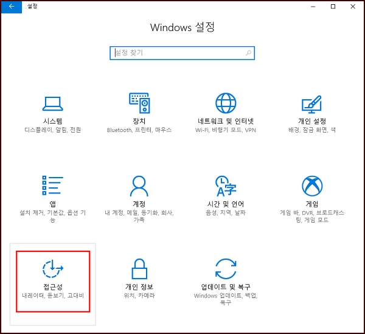The height and width of the screenshot is (334, 365).
Task: Open the 앱 list icon
Action: pyautogui.click(x=52, y=186)
